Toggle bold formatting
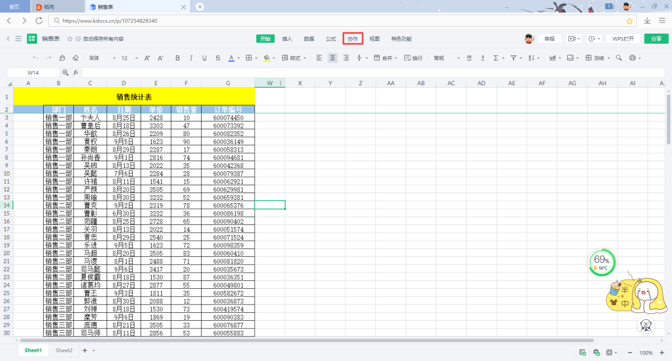The width and height of the screenshot is (672, 361). pyautogui.click(x=178, y=58)
